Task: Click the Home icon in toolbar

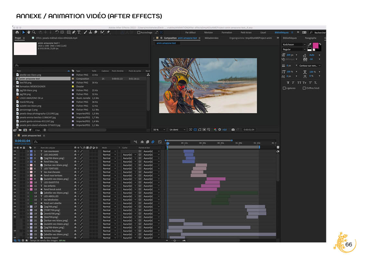Action: pyautogui.click(x=17, y=32)
